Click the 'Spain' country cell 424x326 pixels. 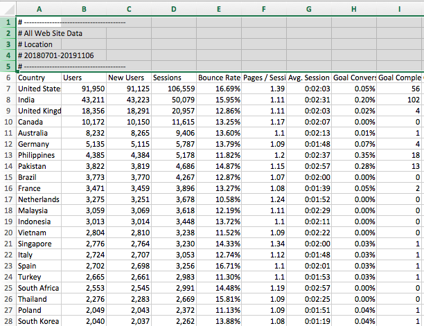click(39, 266)
